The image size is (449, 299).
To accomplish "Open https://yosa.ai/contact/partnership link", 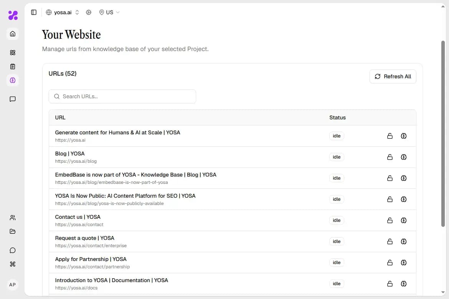I will (x=92, y=267).
